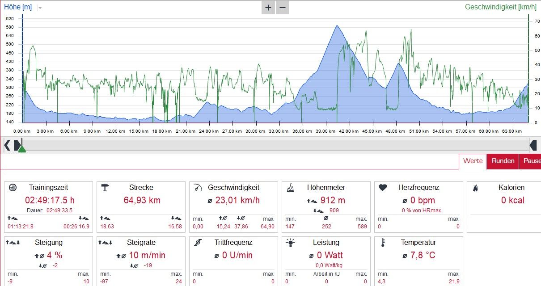Click the Geschwindigkeit speedometer icon
The image size is (541, 286).
pos(198,188)
